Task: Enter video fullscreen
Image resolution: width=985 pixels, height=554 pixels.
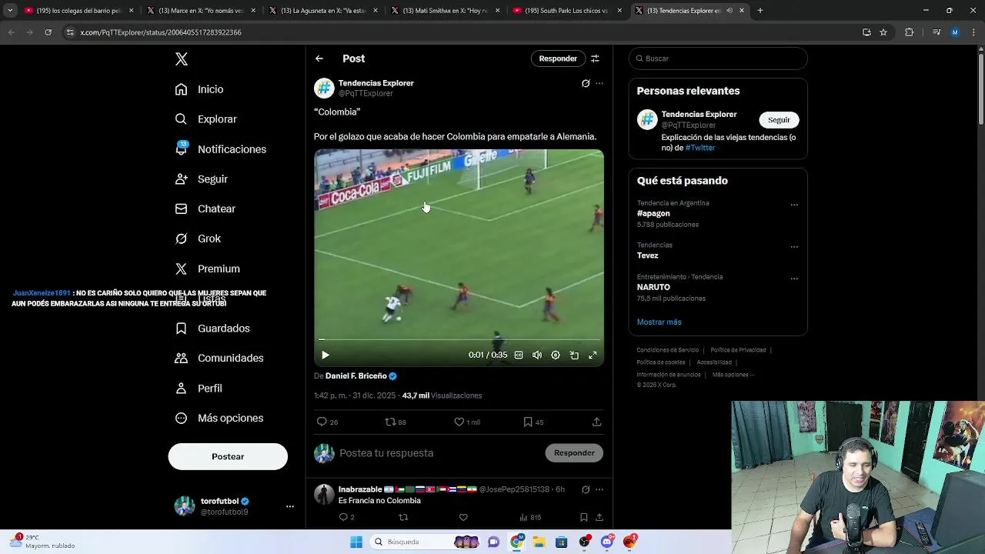Action: (593, 355)
